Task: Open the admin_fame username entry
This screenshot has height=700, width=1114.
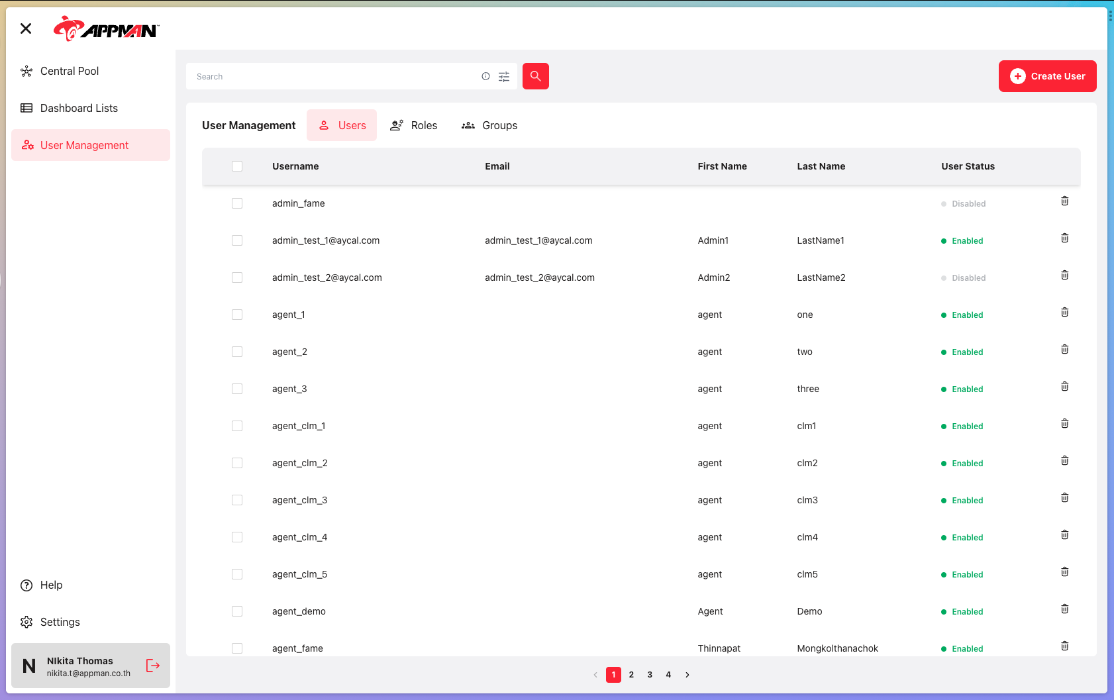Action: point(299,203)
